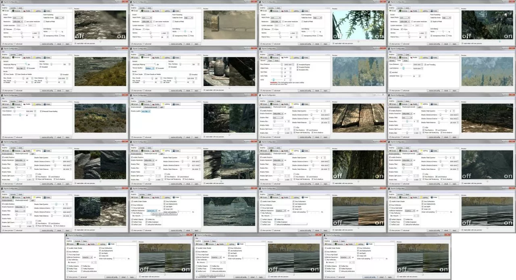Select Screen tab icon in Models General window
The height and width of the screenshot is (280, 516).
[x=261, y=58]
